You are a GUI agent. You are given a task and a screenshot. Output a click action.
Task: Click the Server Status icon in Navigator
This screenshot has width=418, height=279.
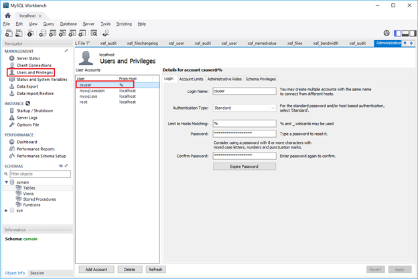tap(12, 58)
